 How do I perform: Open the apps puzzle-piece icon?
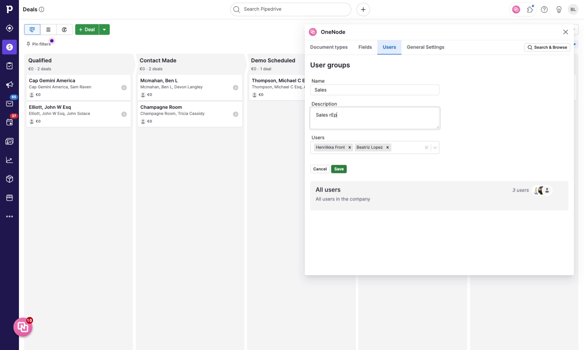530,9
